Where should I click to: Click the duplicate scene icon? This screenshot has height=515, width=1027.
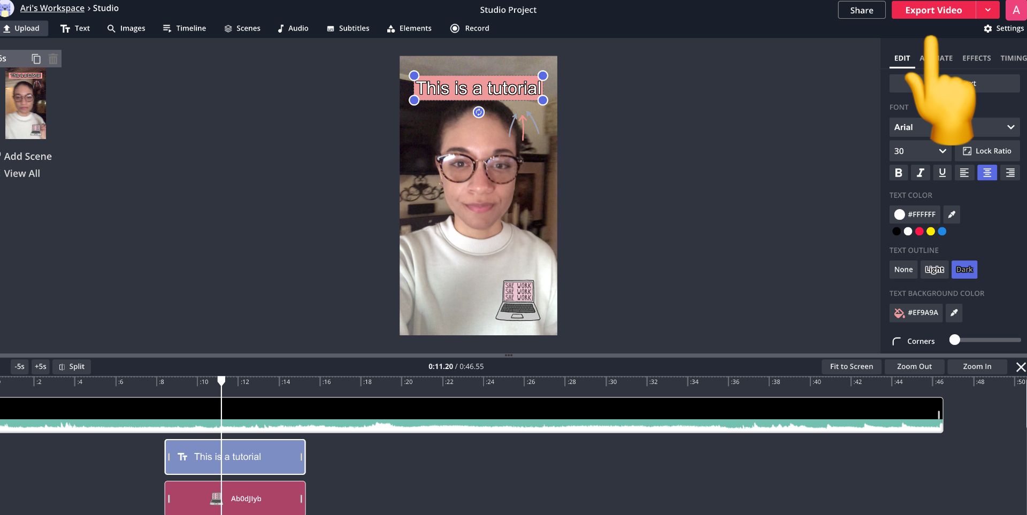36,59
